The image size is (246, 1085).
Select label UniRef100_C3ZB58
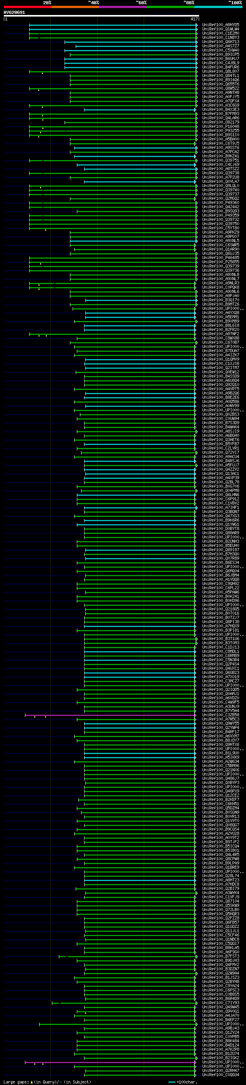pos(221,715)
